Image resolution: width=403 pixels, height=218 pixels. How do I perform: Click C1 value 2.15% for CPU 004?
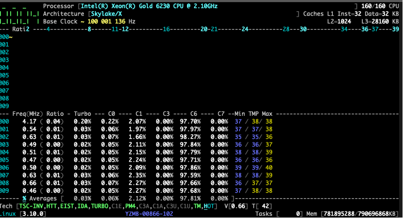pyautogui.click(x=137, y=152)
